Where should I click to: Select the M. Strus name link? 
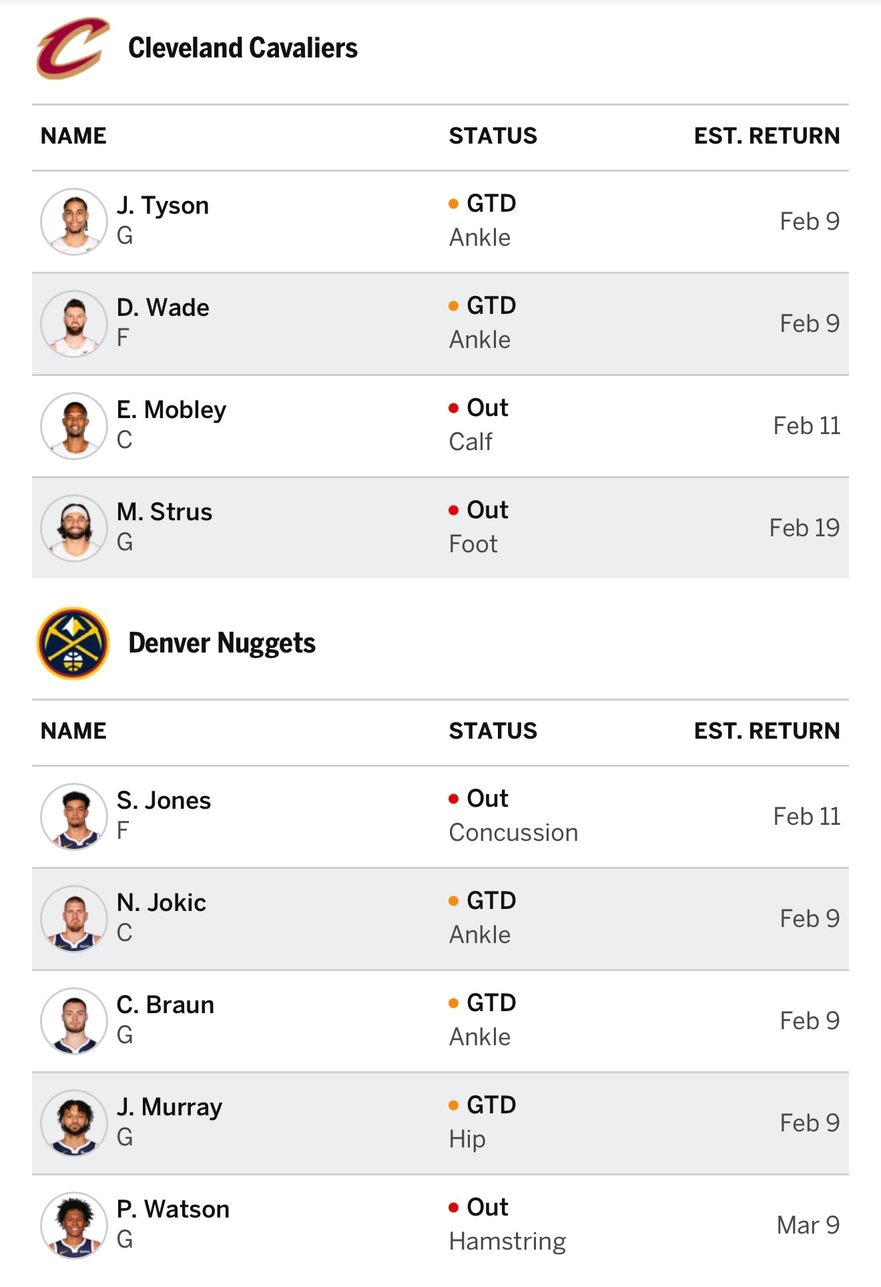pos(164,512)
